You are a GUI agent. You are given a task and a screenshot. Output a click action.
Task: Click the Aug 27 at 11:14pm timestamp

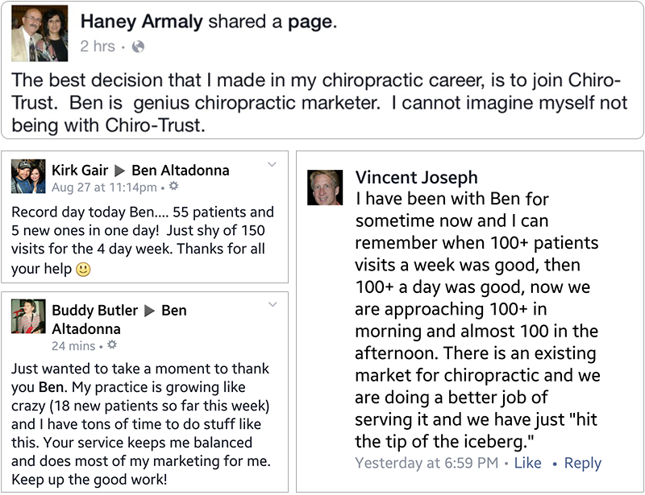pyautogui.click(x=104, y=188)
